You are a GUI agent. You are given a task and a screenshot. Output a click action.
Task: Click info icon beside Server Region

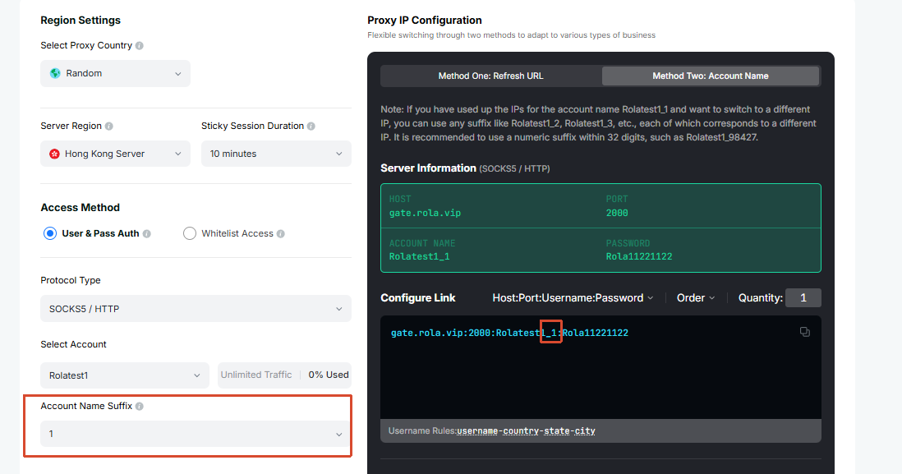(108, 126)
